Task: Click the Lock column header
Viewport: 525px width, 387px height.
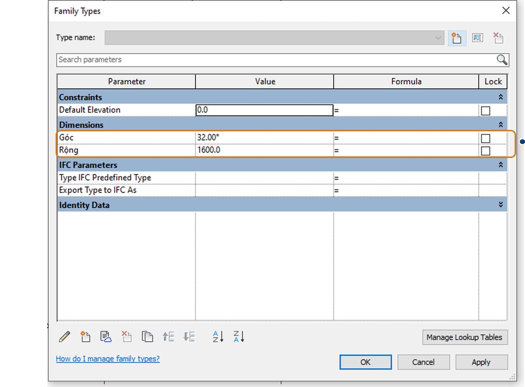Action: tap(493, 82)
